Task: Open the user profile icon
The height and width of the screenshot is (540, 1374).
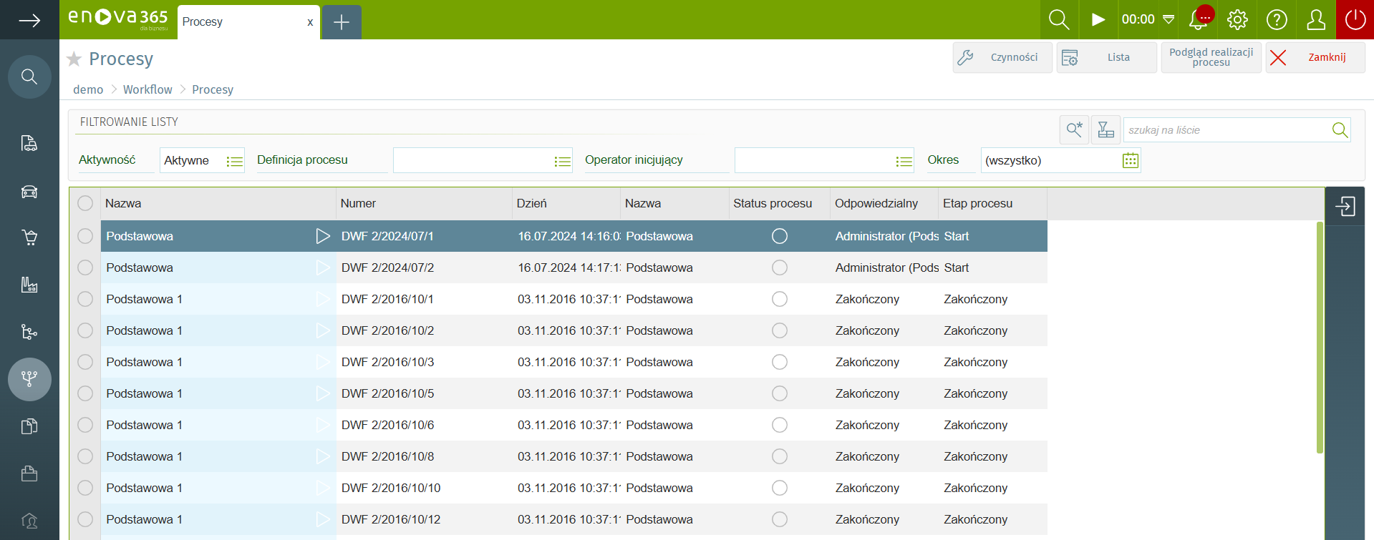Action: pos(1316,20)
